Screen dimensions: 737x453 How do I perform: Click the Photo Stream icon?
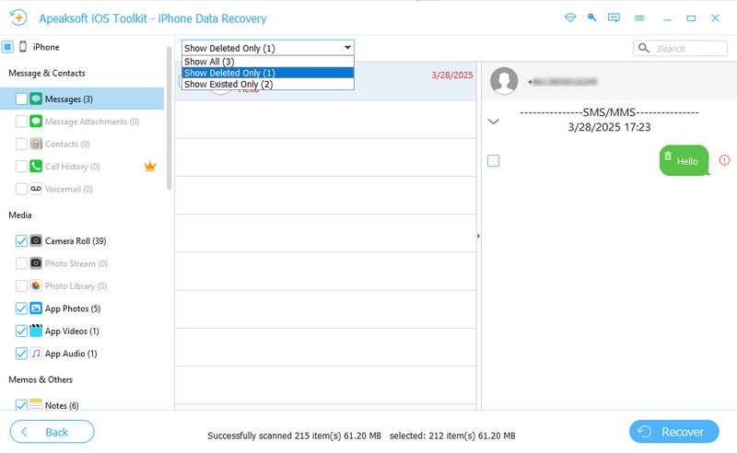[36, 263]
